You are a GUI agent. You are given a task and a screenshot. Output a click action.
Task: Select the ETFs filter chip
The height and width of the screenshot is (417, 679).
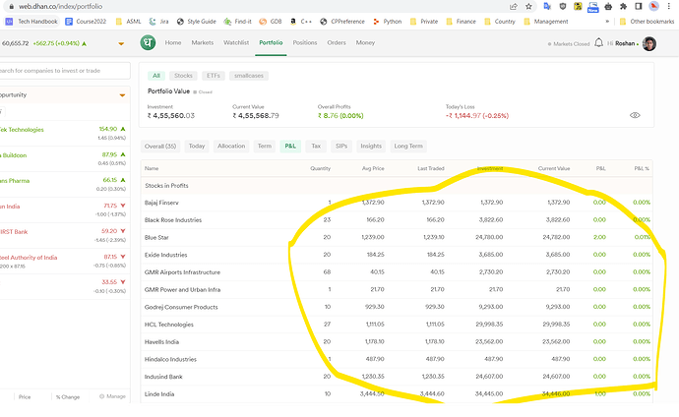tap(214, 76)
